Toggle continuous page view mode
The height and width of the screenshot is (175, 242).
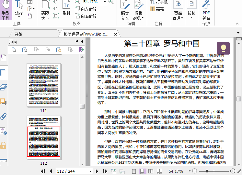[142, 171]
